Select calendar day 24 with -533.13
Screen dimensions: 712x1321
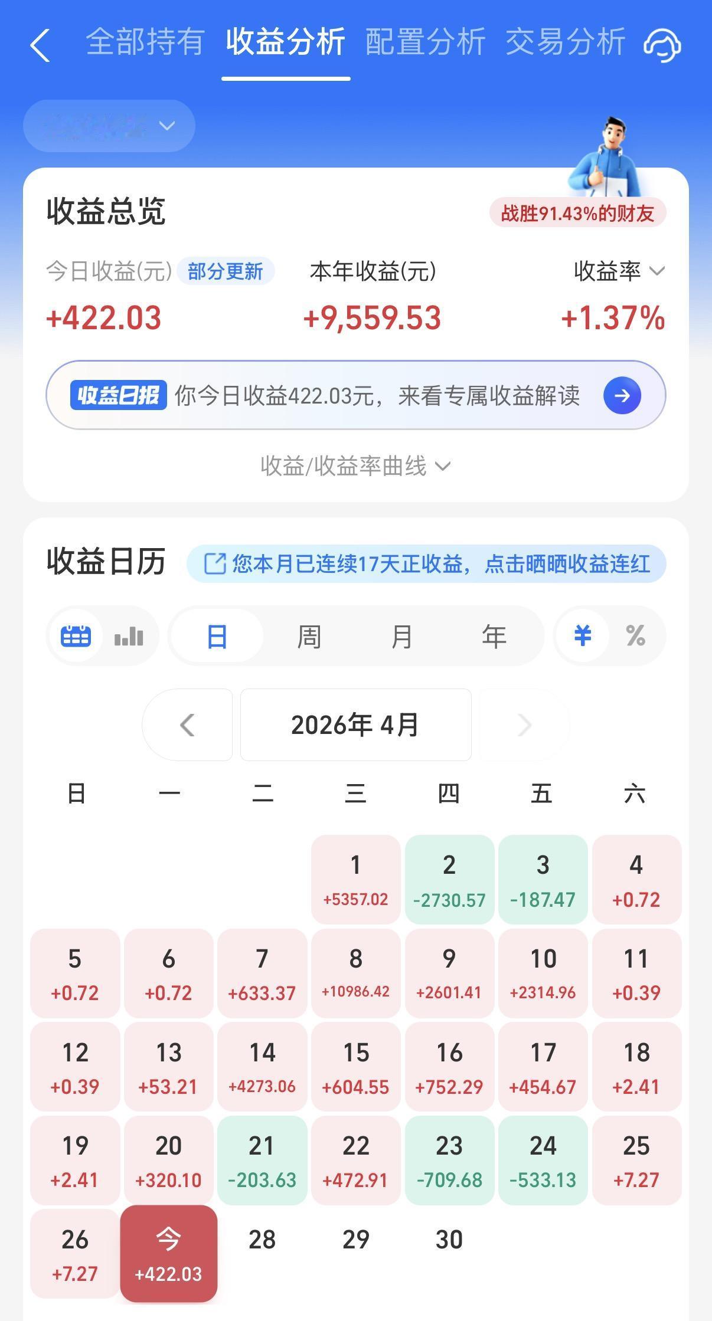point(543,1160)
